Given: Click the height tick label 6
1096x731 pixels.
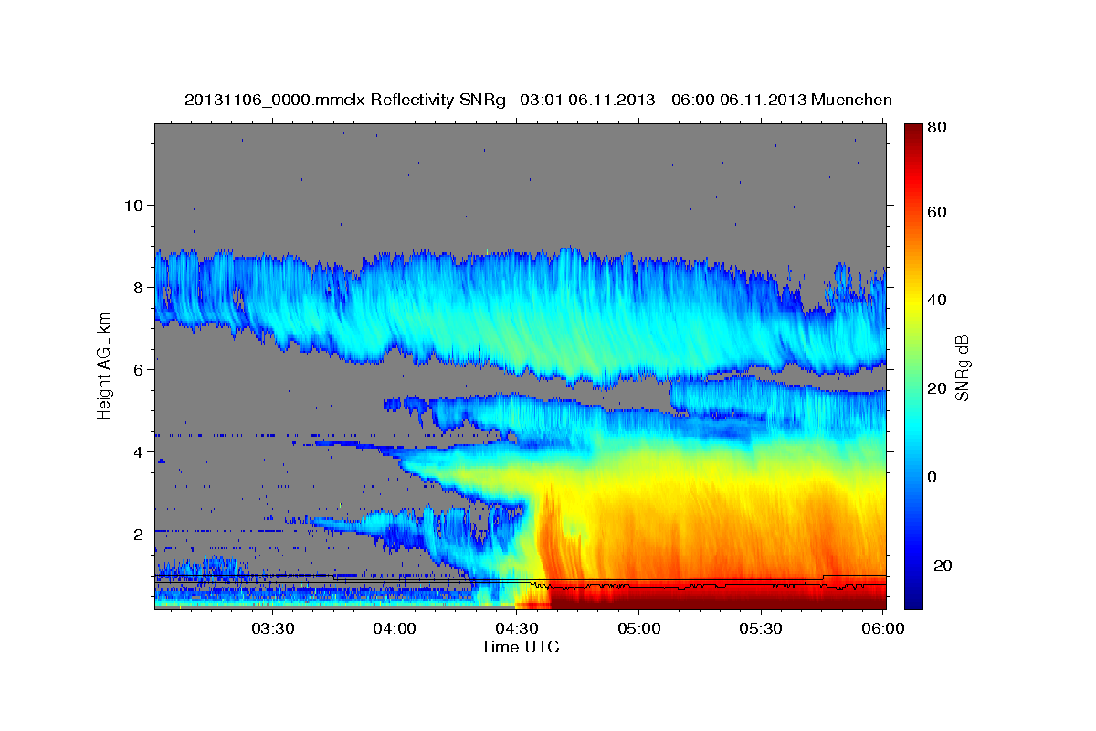Looking at the screenshot, I should (x=140, y=369).
